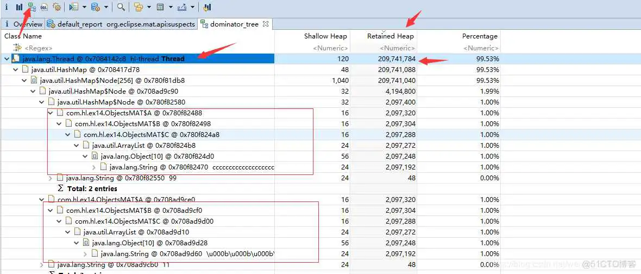Open the Histogram view from toolbar
641x274 pixels.
[x=19, y=7]
